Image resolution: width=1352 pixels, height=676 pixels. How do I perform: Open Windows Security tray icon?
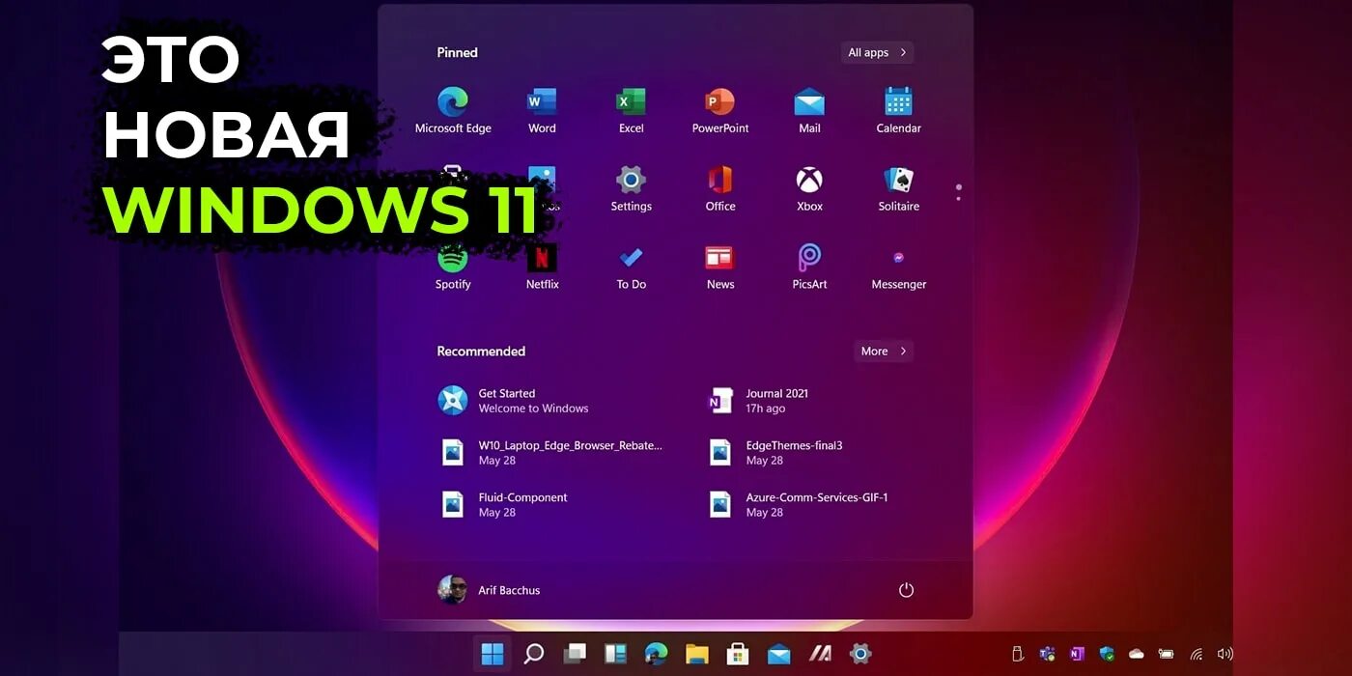[1107, 654]
